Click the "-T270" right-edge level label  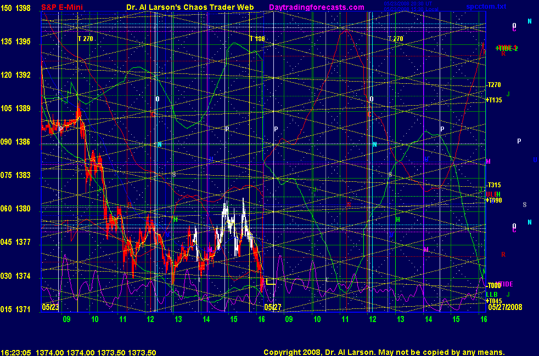(493, 85)
